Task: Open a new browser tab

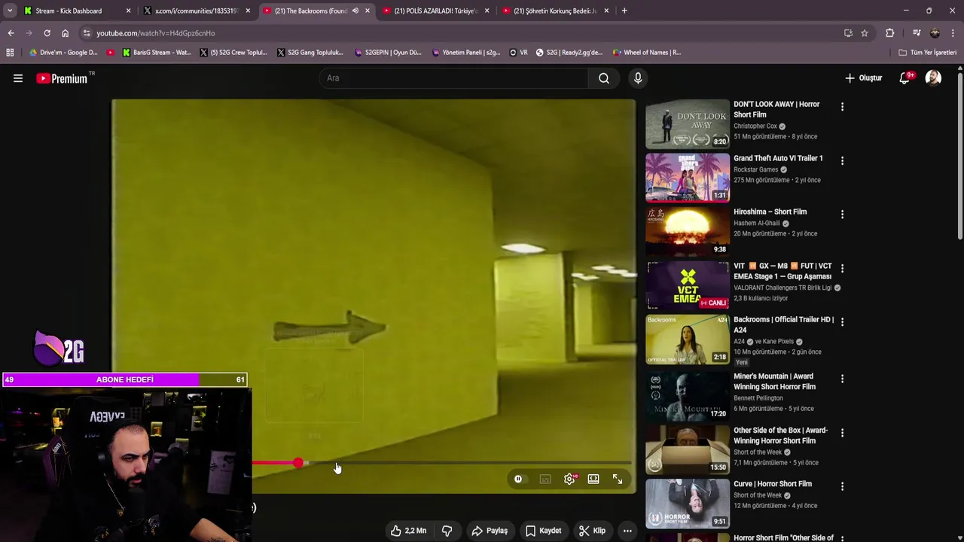Action: pos(624,11)
